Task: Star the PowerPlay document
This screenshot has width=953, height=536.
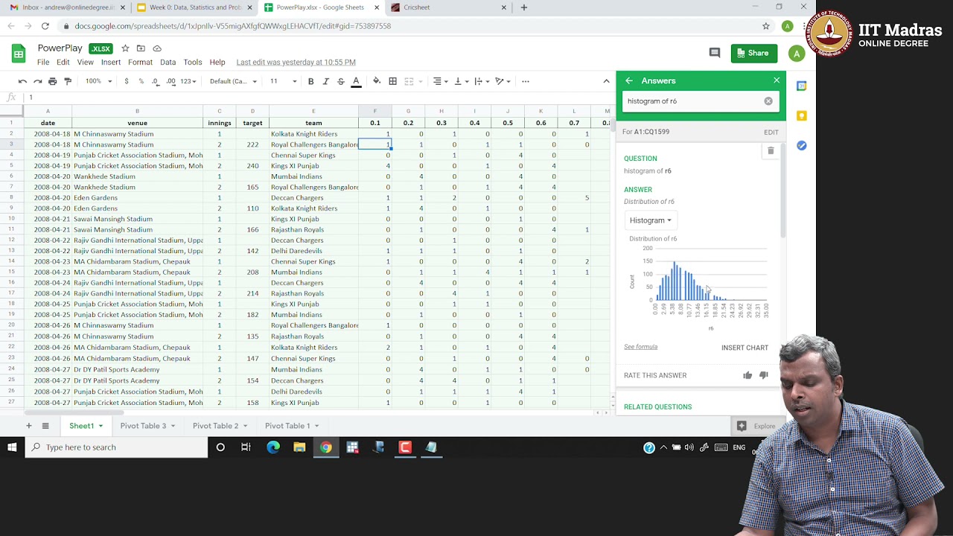Action: 125,48
